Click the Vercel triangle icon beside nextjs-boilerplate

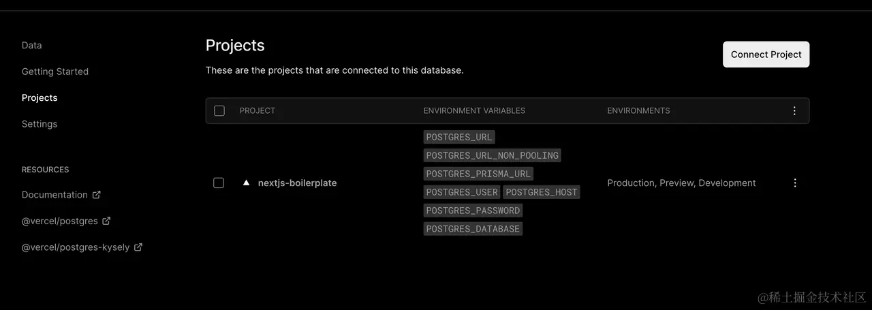point(247,183)
